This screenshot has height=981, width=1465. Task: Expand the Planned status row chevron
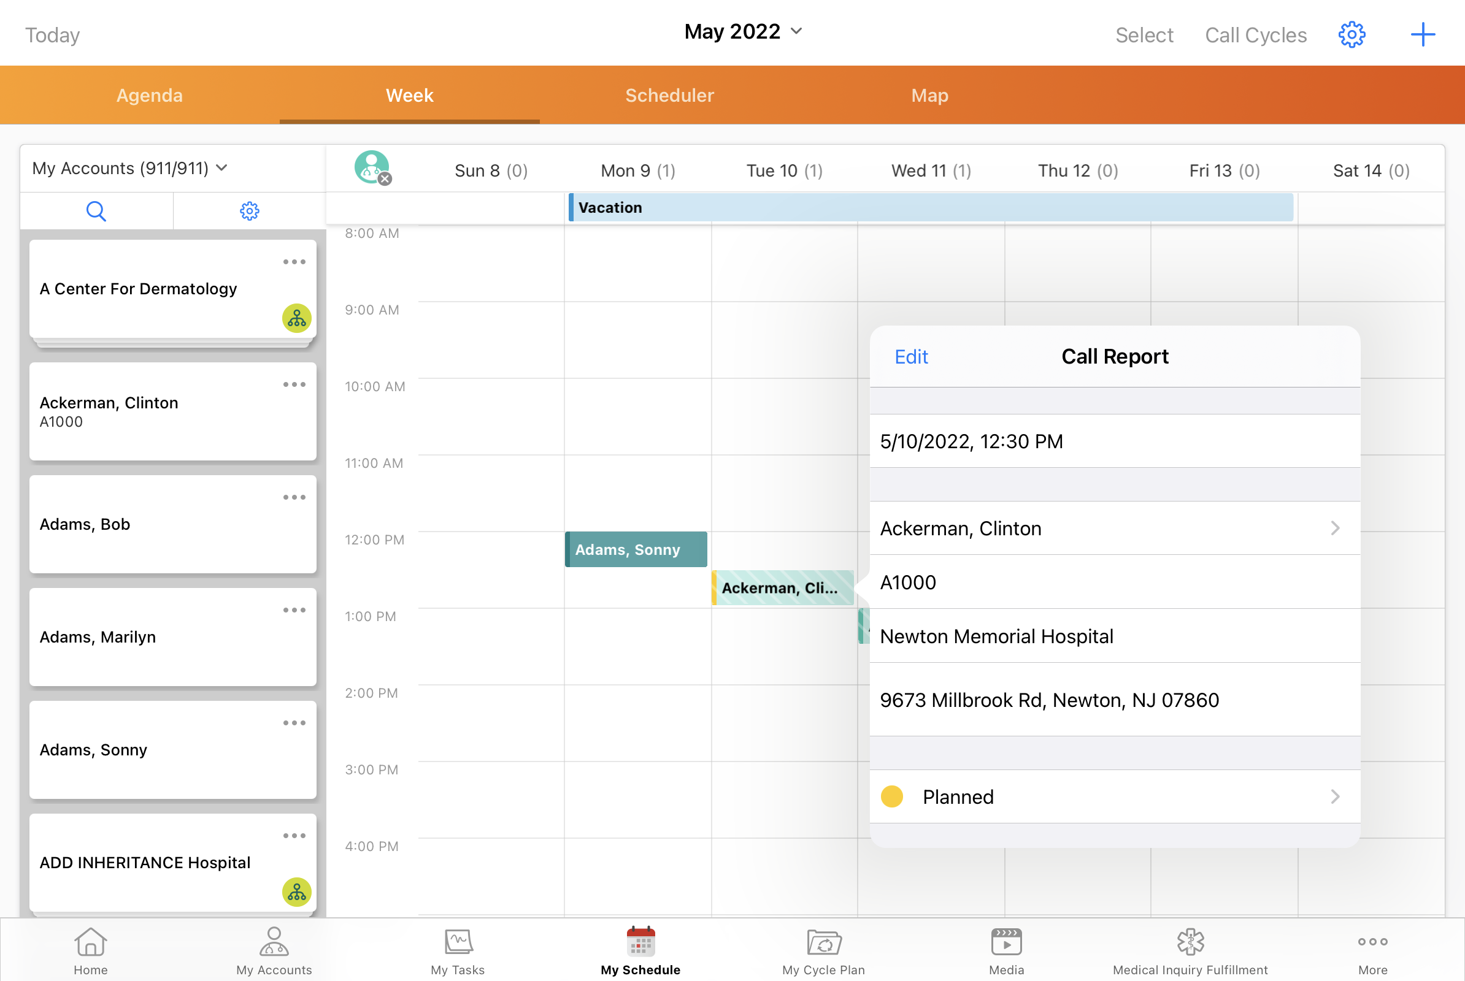click(x=1335, y=796)
